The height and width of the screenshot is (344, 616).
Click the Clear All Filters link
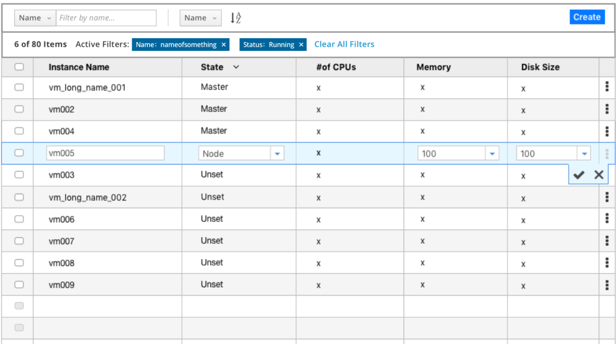[344, 45]
